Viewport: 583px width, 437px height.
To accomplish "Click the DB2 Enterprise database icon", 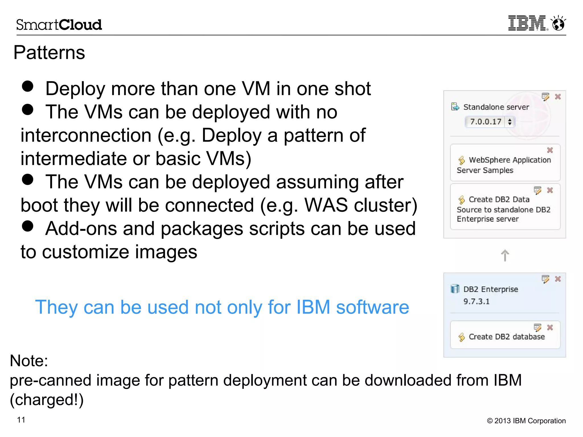I will point(455,289).
